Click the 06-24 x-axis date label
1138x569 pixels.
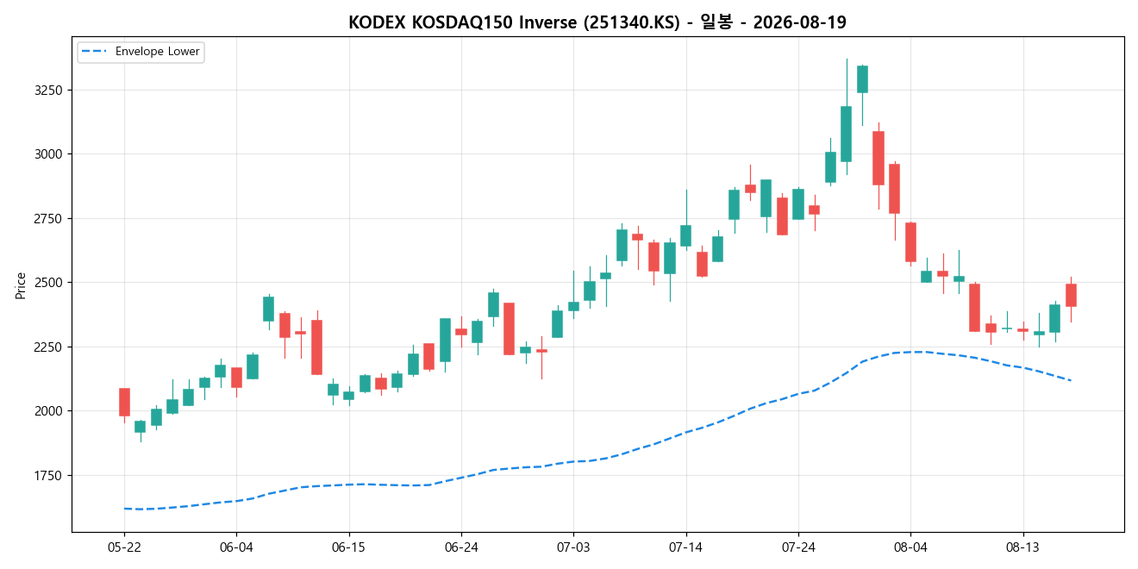461,547
